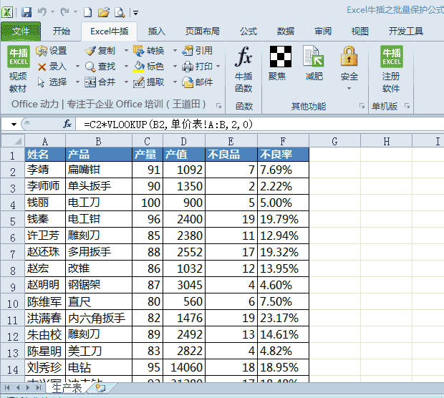This screenshot has height=398, width=444.
Task: Click the Print Preview icon
Action: pos(120,12)
